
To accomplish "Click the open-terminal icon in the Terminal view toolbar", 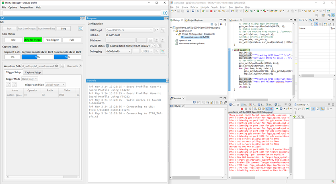I will coord(195,102).
